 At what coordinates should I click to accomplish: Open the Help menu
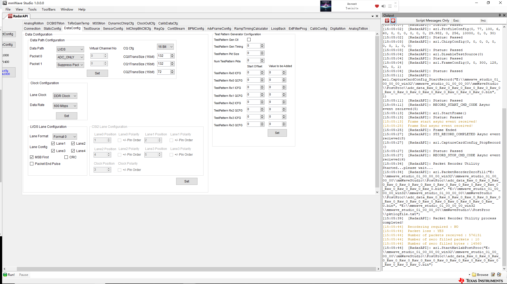pos(82,9)
